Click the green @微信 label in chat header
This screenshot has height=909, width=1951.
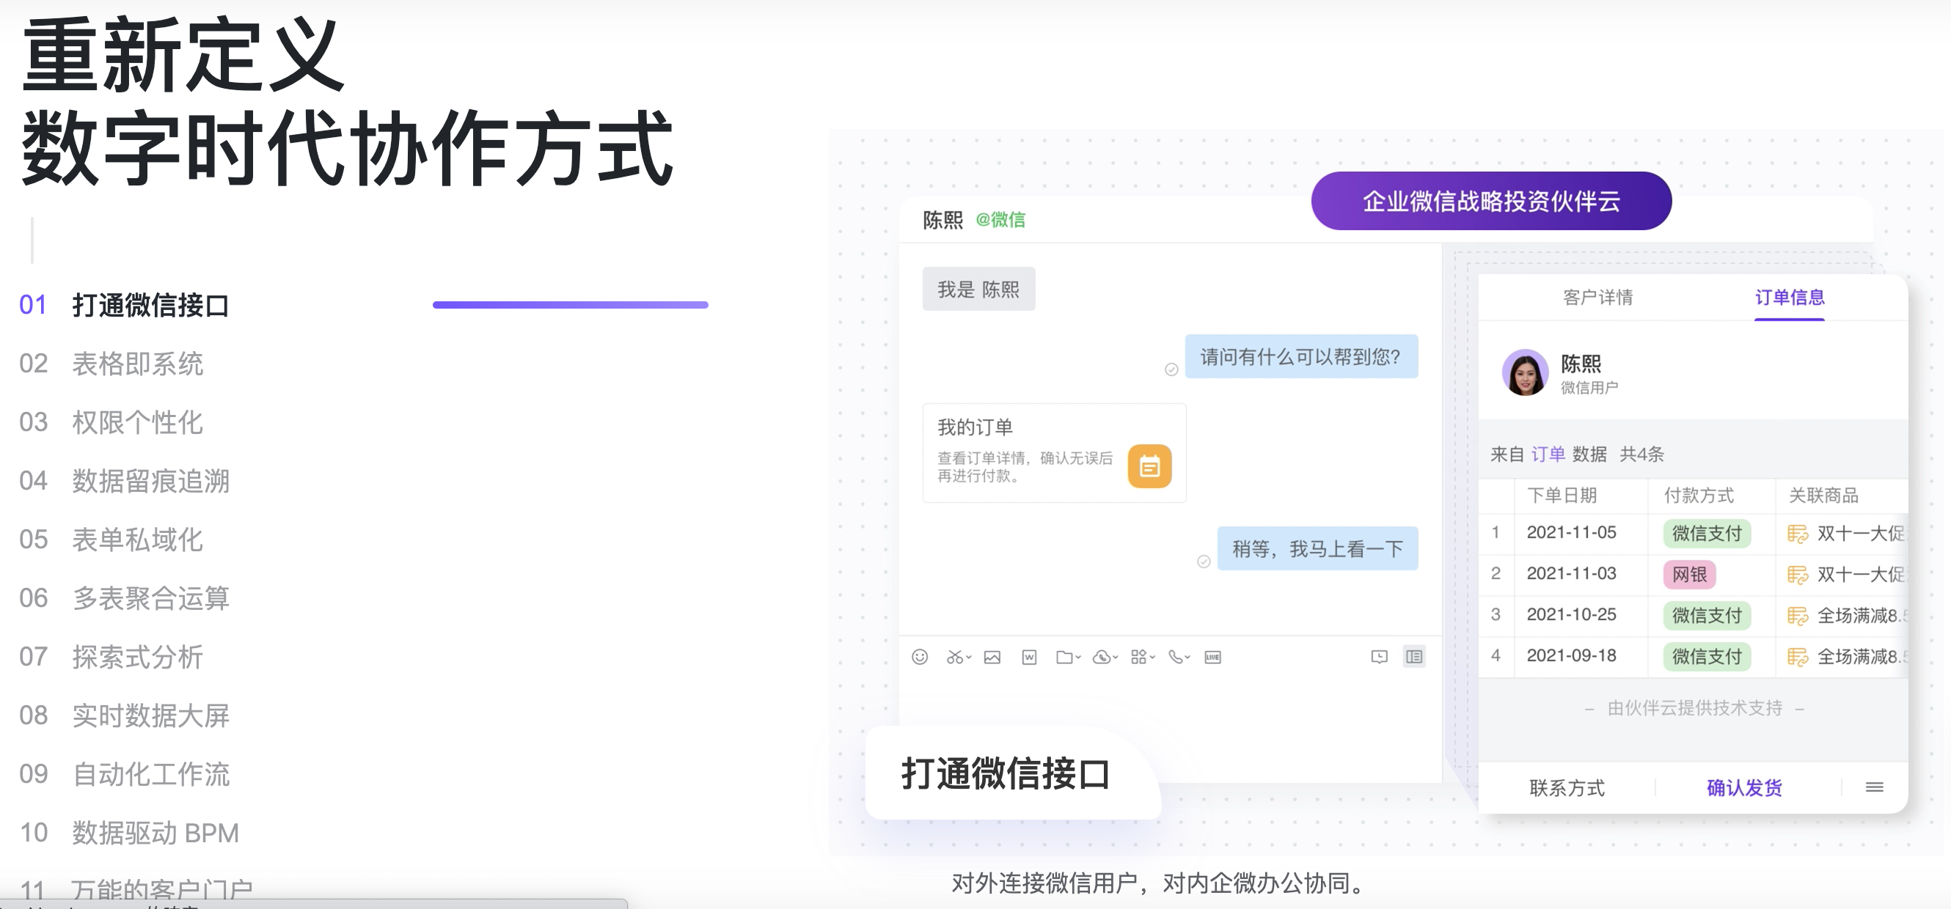pyautogui.click(x=1000, y=219)
